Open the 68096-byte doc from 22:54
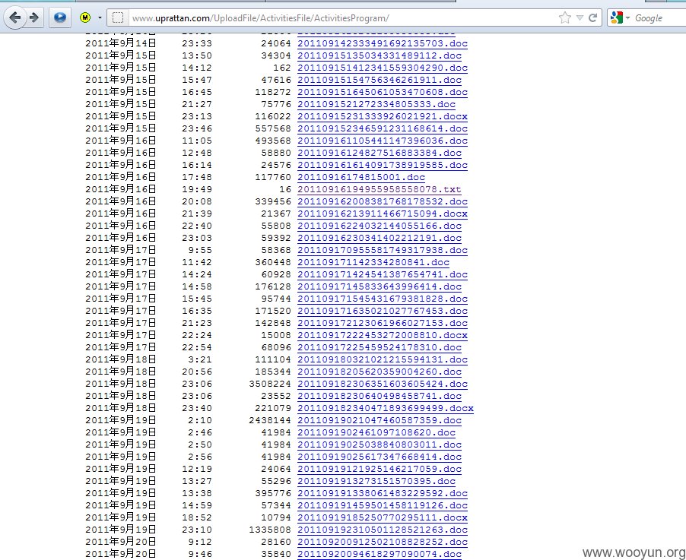The height and width of the screenshot is (560, 686). tap(380, 347)
